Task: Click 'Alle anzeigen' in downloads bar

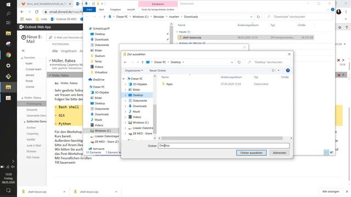Action: [331, 192]
